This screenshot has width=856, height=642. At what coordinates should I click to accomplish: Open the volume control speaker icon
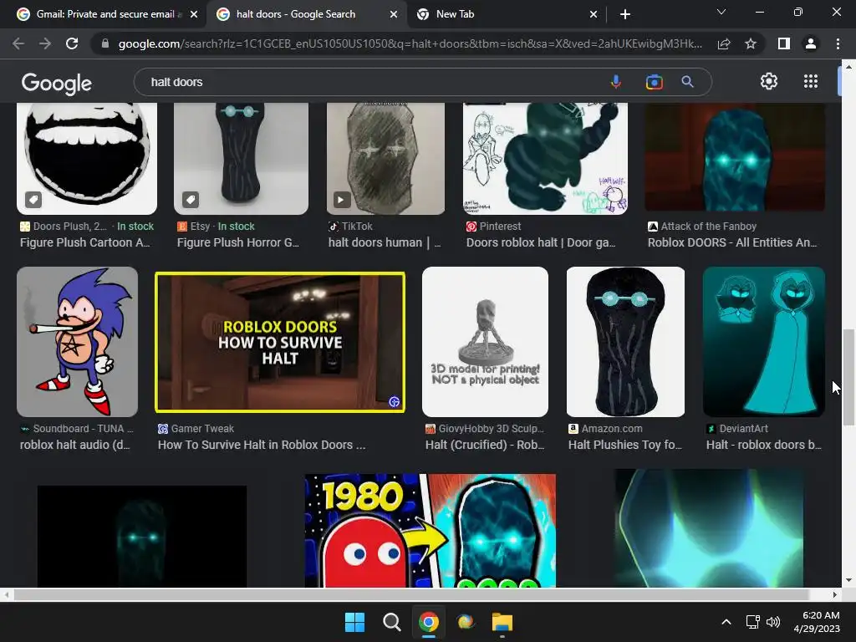pos(773,622)
